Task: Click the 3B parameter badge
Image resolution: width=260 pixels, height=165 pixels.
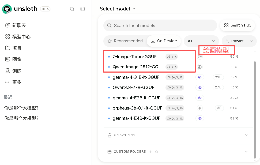Action: [x=219, y=108]
